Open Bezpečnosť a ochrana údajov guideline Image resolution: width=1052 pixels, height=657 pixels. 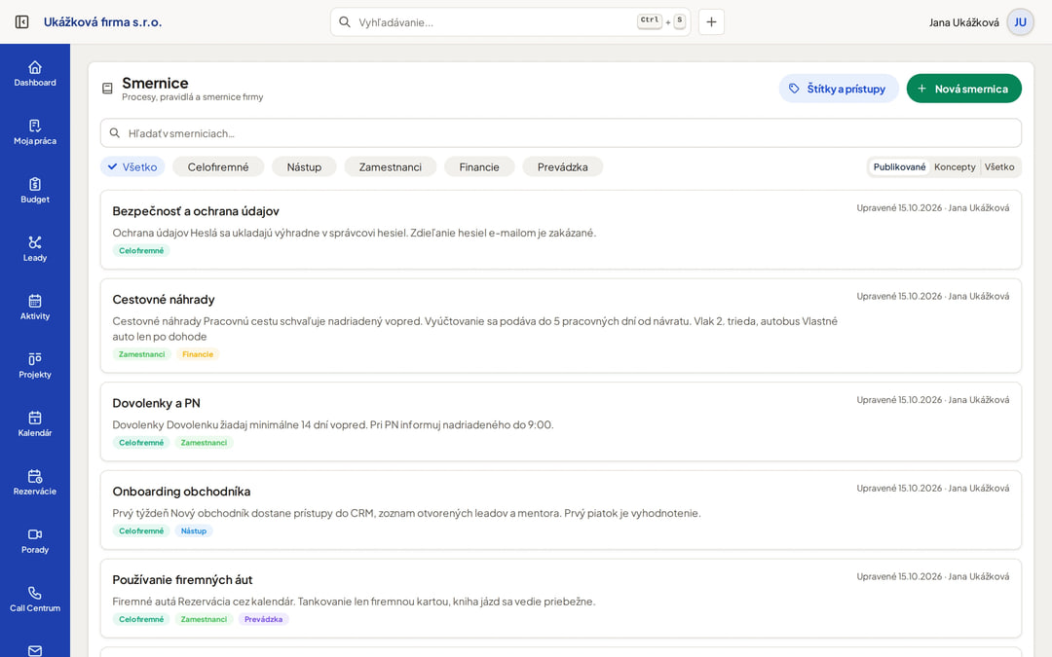(561, 230)
